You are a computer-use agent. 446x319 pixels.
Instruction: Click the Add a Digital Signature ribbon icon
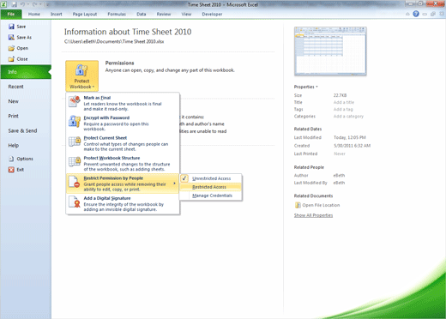pos(75,202)
